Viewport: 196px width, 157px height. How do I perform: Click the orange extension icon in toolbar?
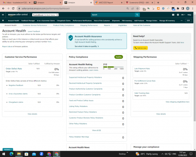(158, 9)
